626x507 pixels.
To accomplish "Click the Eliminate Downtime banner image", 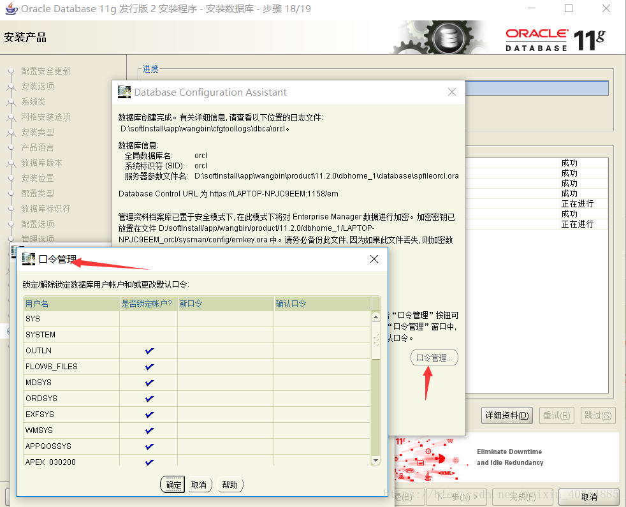I will 507,457.
